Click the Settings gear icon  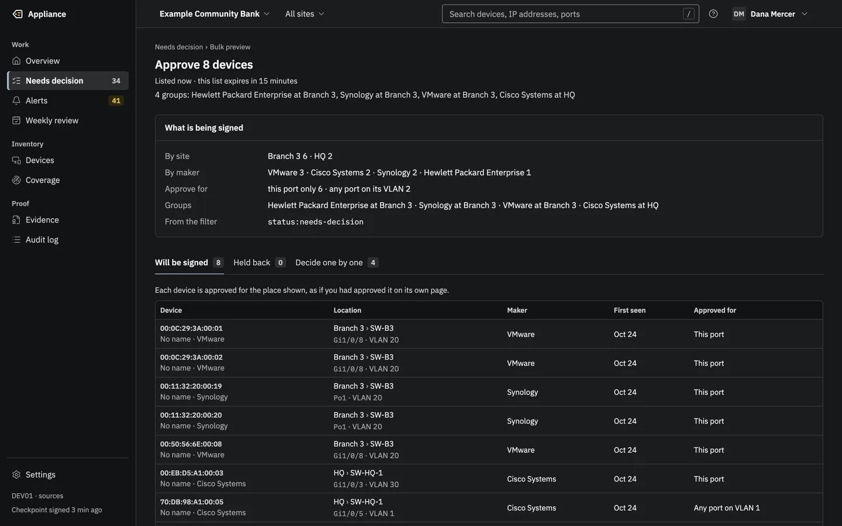[16, 475]
